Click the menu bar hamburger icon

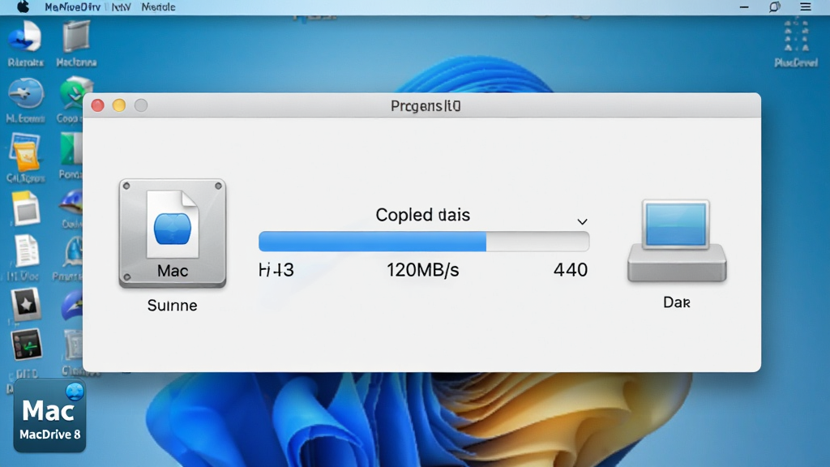coord(805,6)
